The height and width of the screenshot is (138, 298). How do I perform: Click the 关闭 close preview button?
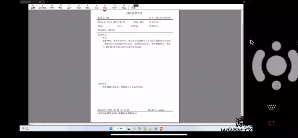(134, 7)
